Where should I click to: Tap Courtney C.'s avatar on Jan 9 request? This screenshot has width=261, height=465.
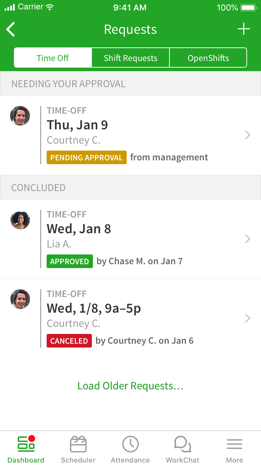[20, 116]
